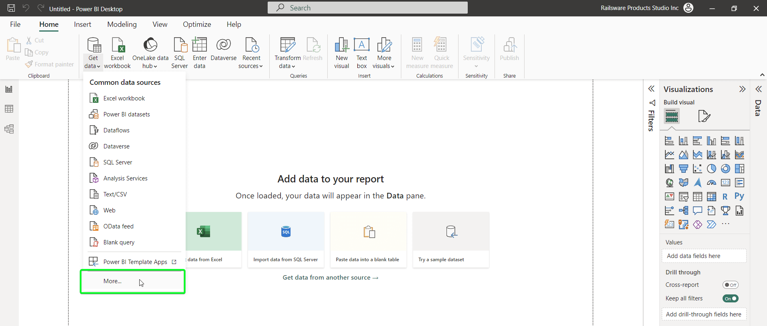Click Add data fields here well

pos(704,256)
